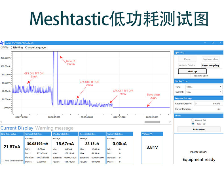Select the Time (X) radio button

pyautogui.click(x=193, y=124)
